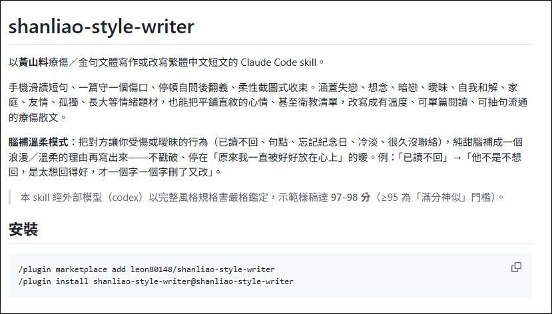Click the shanliao-style-writer page heading

101,27
